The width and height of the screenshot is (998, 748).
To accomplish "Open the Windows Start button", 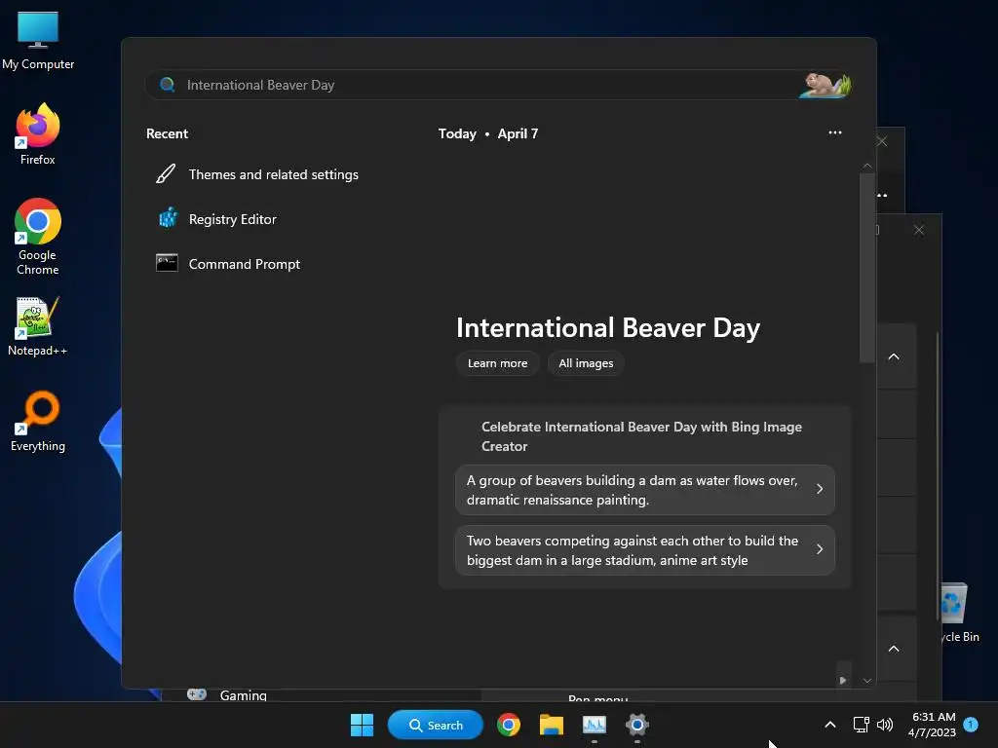I will [363, 725].
